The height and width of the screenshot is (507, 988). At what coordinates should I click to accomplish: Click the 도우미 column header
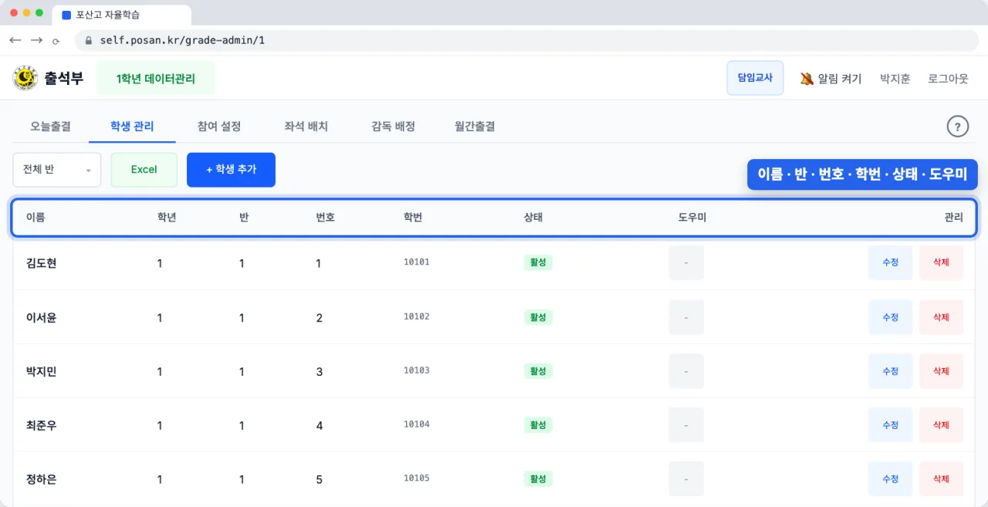[x=692, y=218]
